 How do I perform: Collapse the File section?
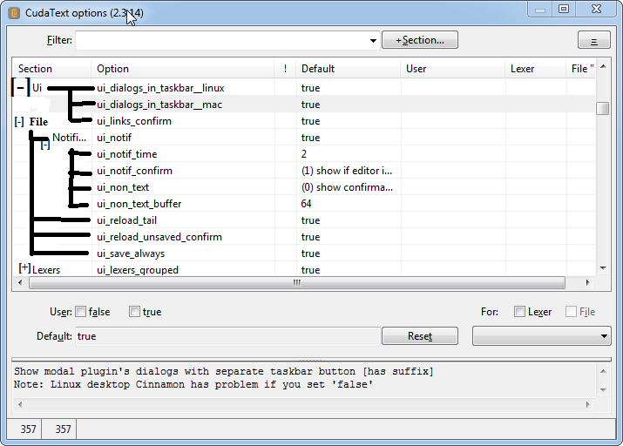point(19,122)
